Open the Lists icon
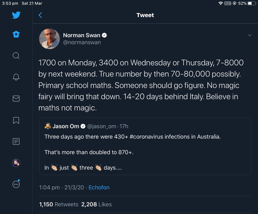This screenshot has height=214, width=258. (16, 141)
